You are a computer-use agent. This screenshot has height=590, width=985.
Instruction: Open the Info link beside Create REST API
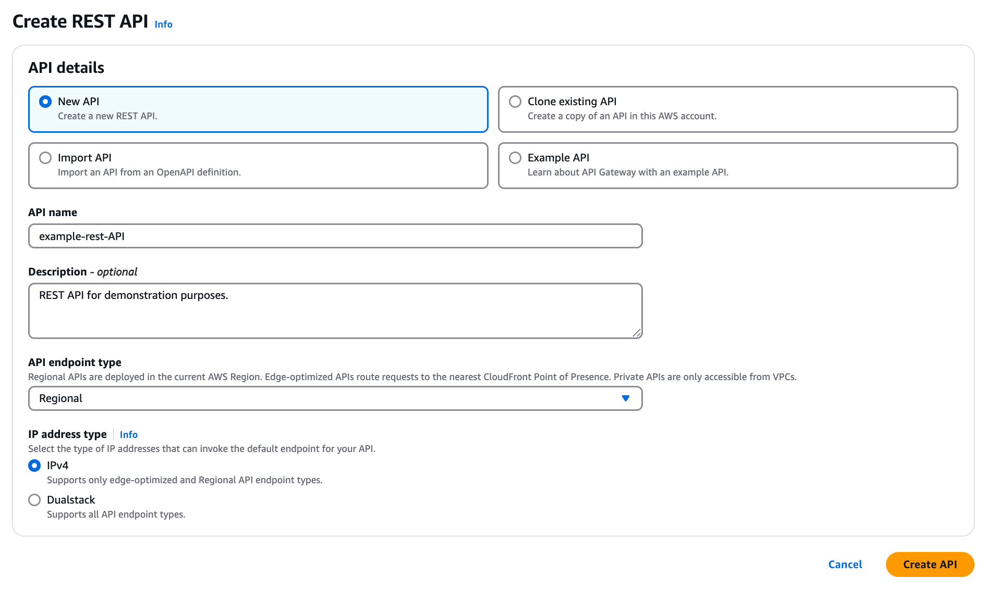163,24
